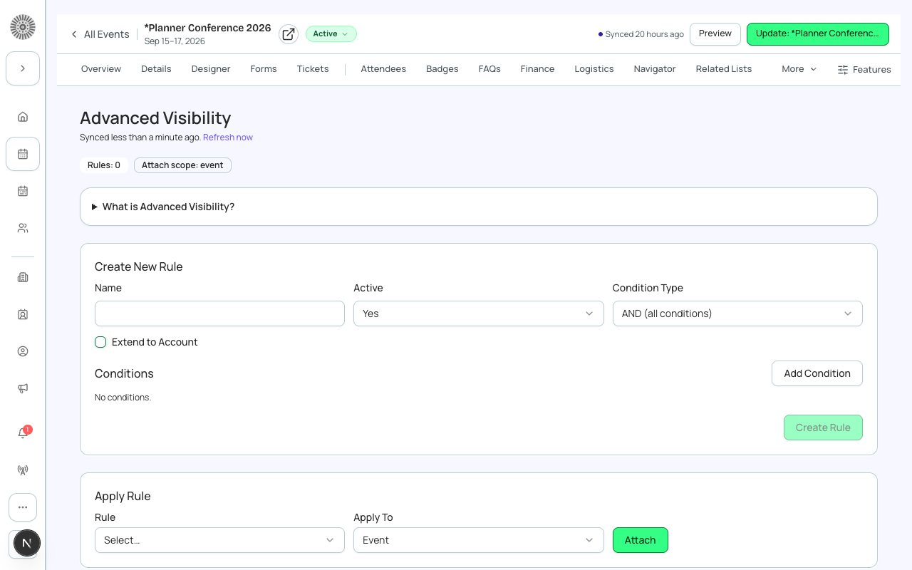Click the three-dot more button in sidebar
This screenshot has width=912, height=570.
point(23,507)
